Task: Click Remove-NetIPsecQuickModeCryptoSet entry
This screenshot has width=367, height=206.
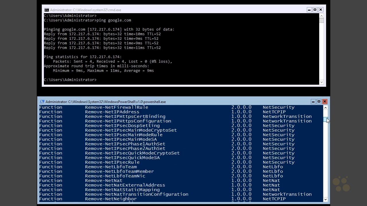Action: tap(132, 153)
